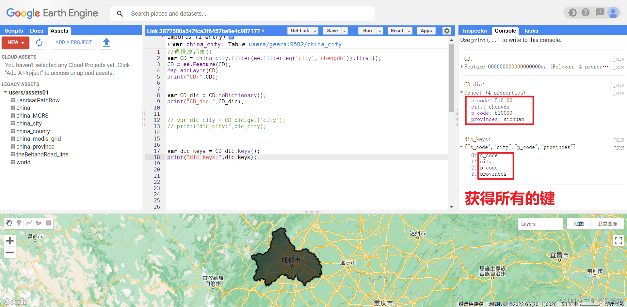Select the china_modis_grid asset
The height and width of the screenshot is (307, 627).
(39, 139)
